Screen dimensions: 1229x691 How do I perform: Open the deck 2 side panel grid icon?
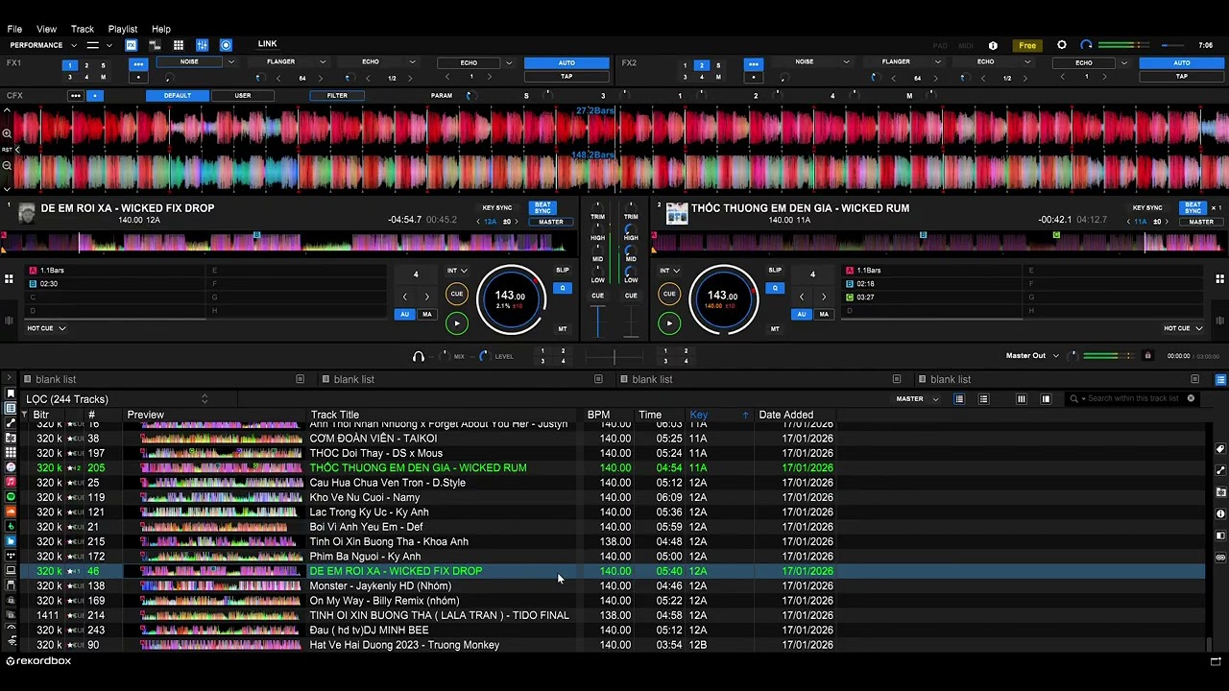click(x=1220, y=279)
